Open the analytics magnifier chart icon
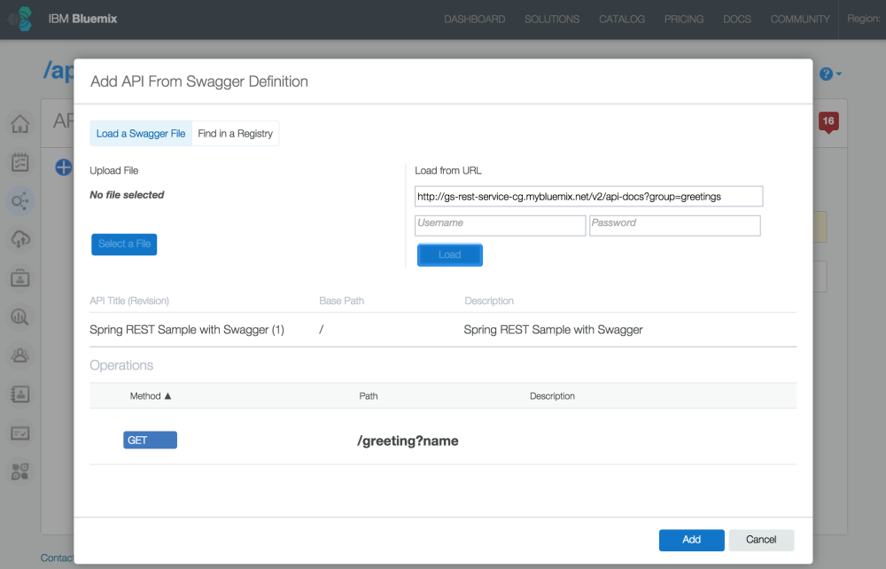The width and height of the screenshot is (886, 569). click(x=20, y=316)
